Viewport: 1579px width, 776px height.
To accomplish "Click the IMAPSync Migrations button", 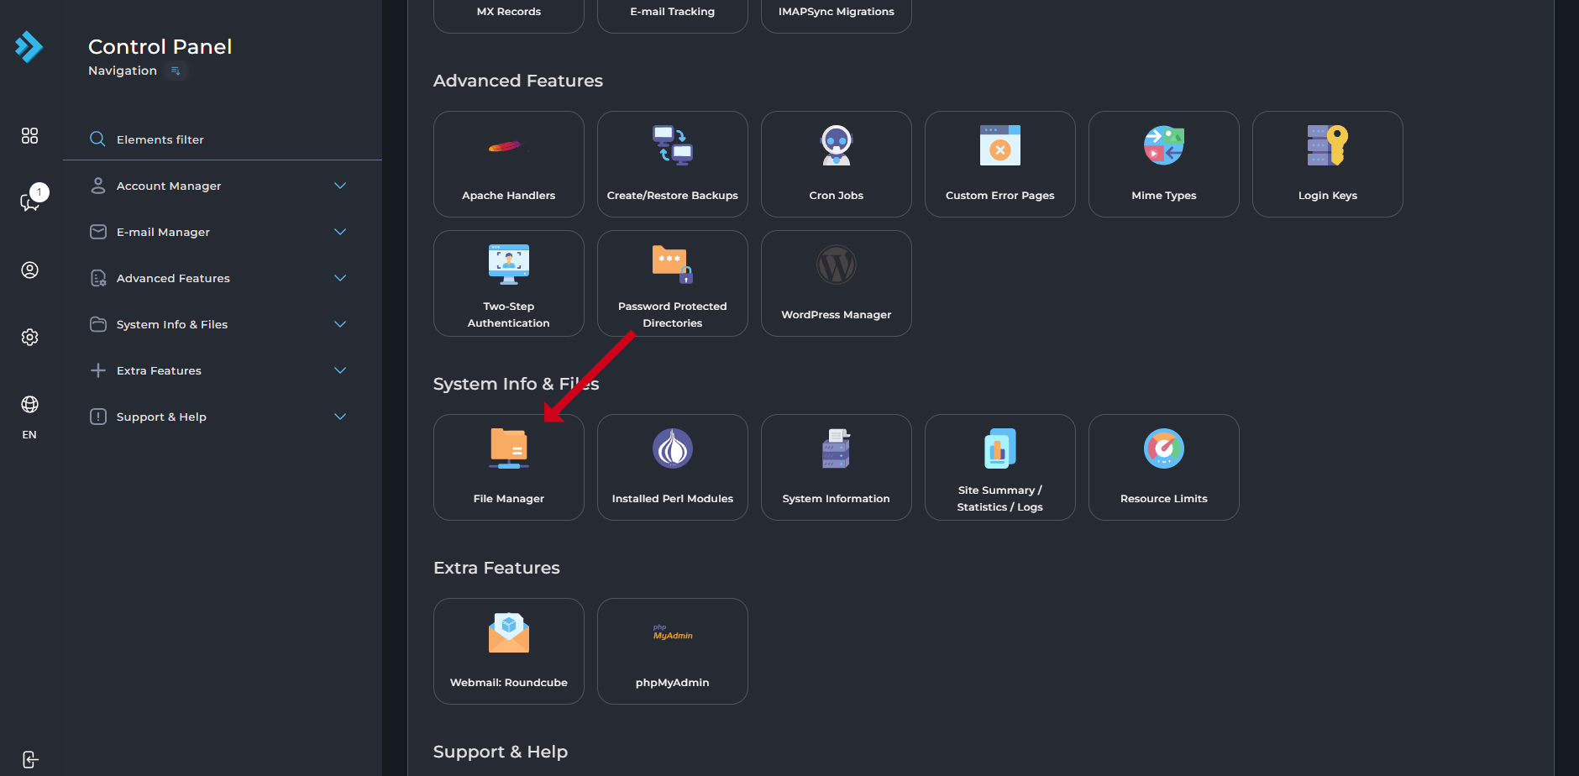I will click(836, 12).
